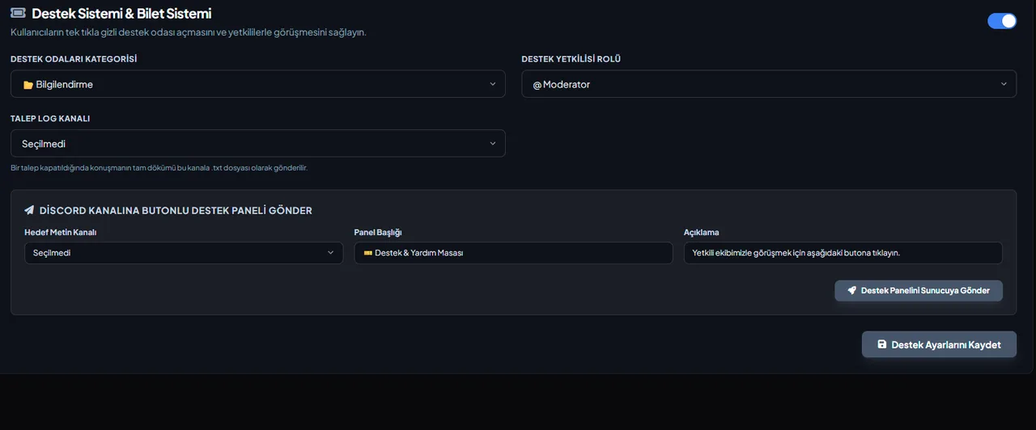The width and height of the screenshot is (1036, 430).
Task: Click the 'TALEP LOG KANALI' label
Action: [x=50, y=118]
